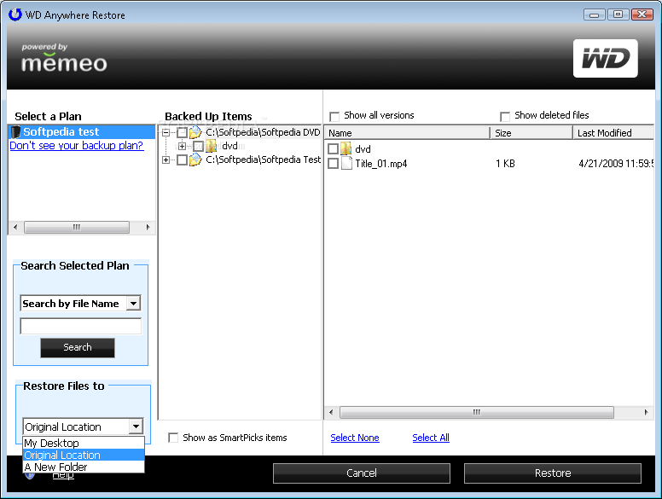Click the Select All link
662x499 pixels.
coord(431,438)
